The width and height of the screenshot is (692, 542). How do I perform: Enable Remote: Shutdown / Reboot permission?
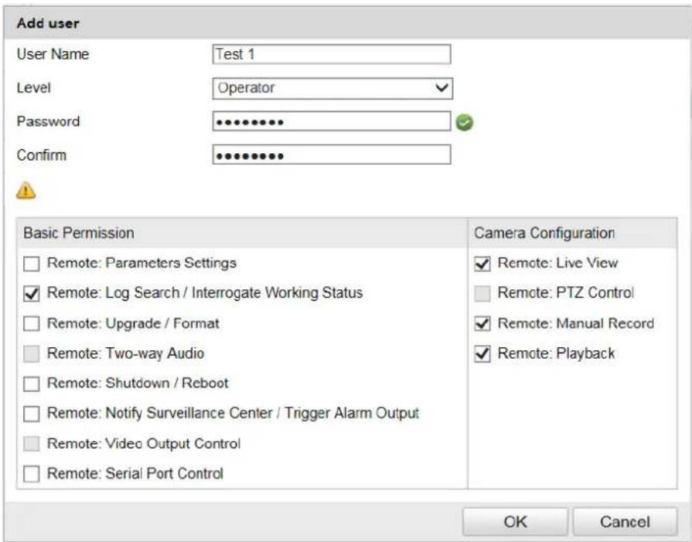pos(32,383)
